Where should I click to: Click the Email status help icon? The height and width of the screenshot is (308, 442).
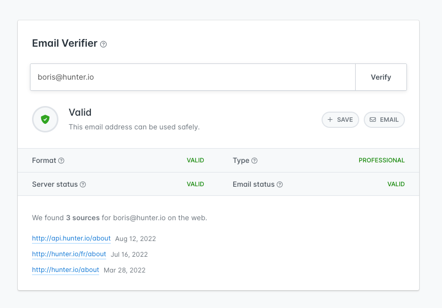click(279, 184)
